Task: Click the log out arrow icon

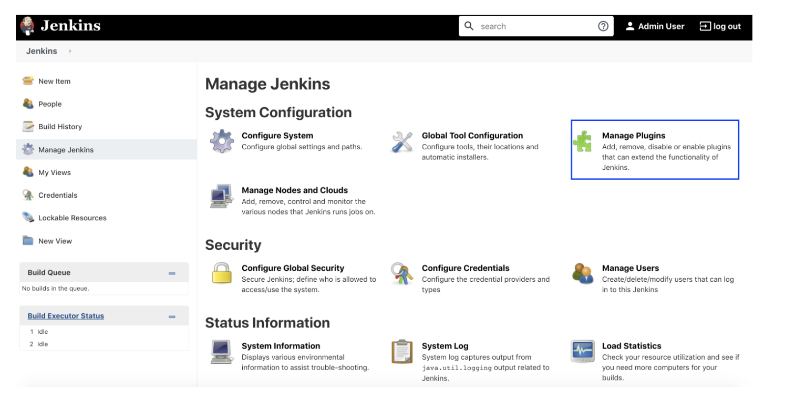Action: point(705,26)
